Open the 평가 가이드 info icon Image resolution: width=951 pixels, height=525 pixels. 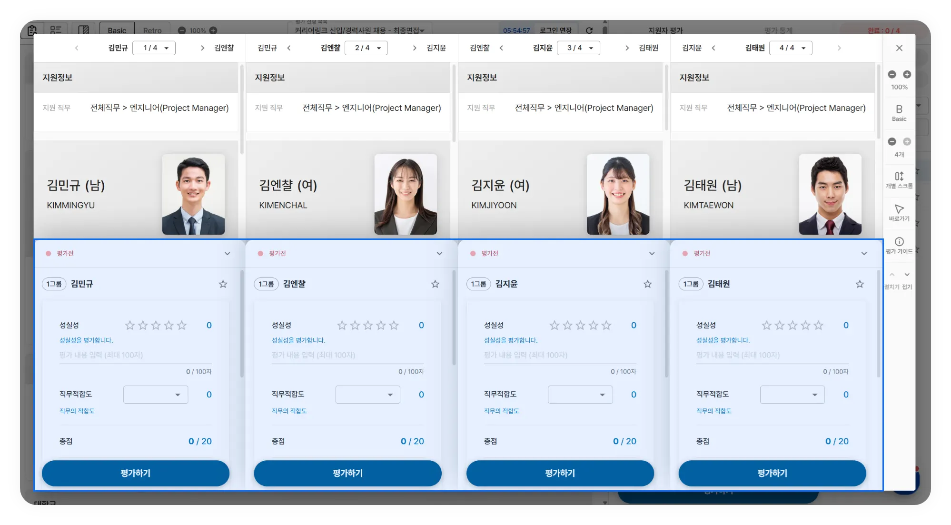[899, 242]
